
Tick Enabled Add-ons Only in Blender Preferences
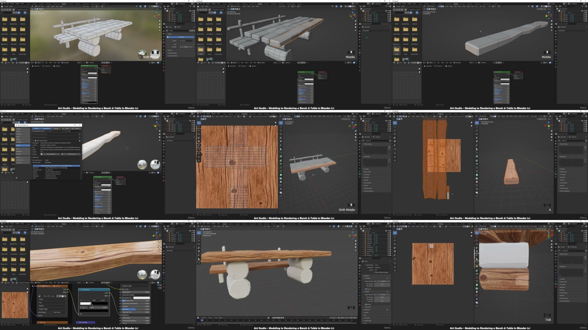click(32, 131)
